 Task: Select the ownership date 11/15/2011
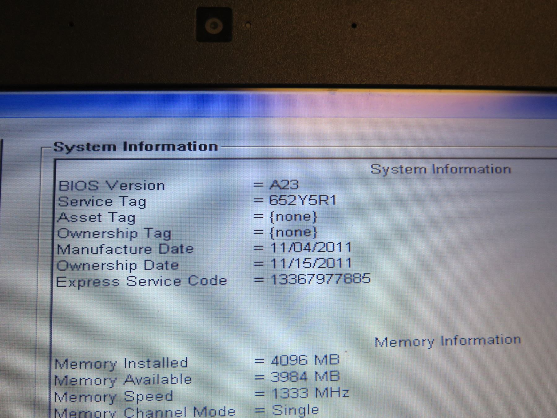click(311, 263)
